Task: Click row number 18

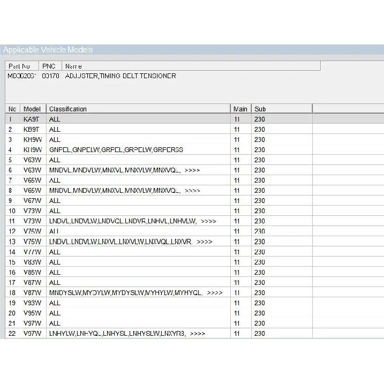Action: pos(12,292)
